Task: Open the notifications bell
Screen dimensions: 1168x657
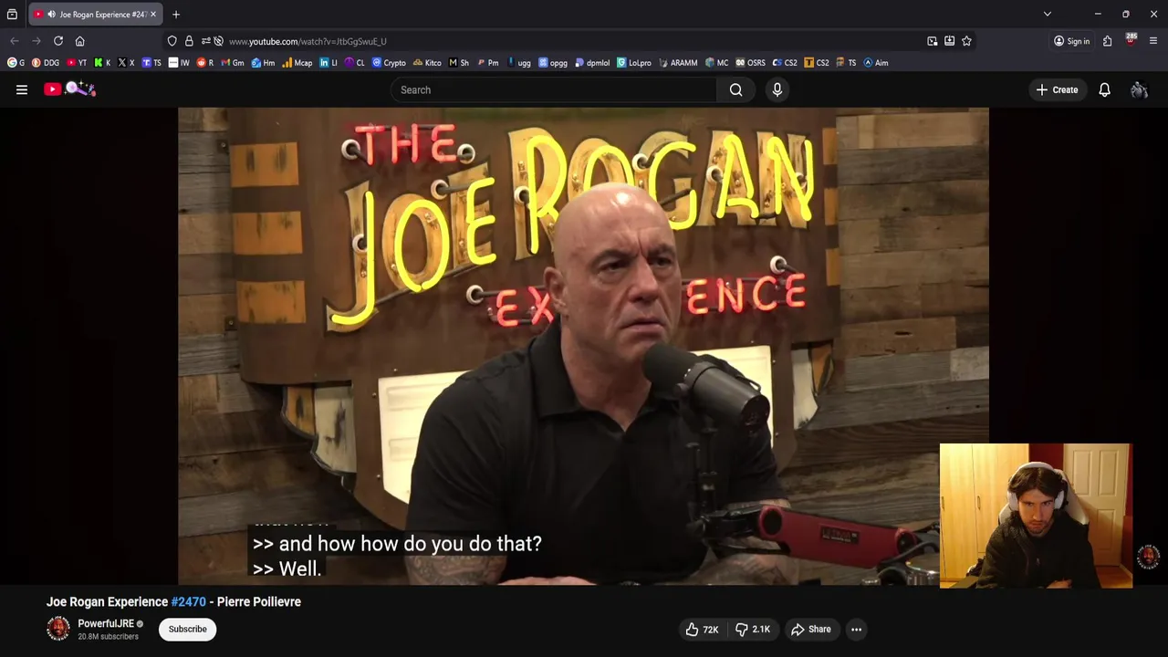Action: click(x=1104, y=89)
